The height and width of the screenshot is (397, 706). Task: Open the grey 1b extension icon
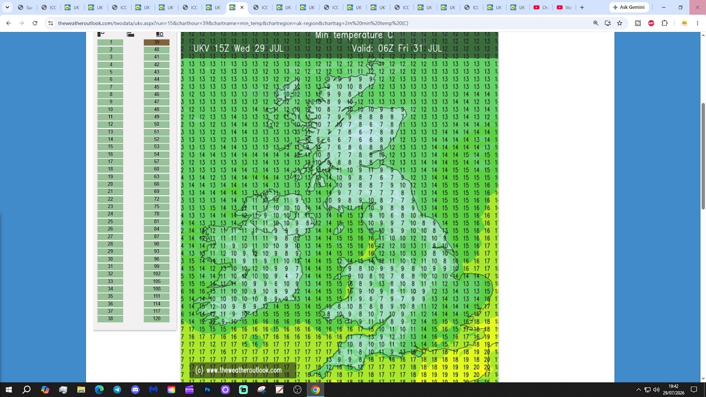coord(638,23)
